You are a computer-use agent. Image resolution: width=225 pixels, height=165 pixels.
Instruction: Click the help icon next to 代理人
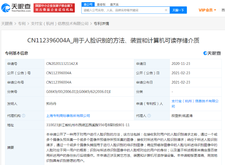pyautogui.click(x=149, y=116)
